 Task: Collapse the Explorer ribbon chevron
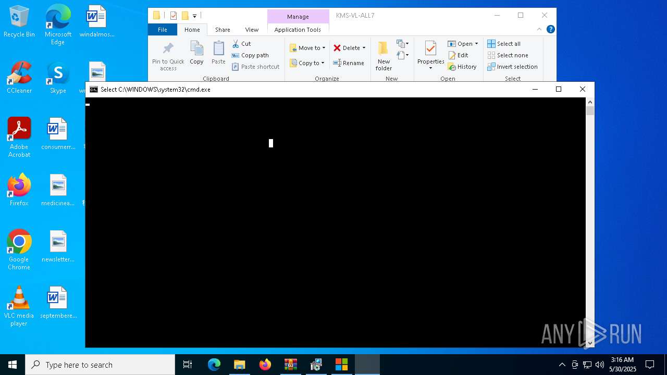(x=539, y=29)
